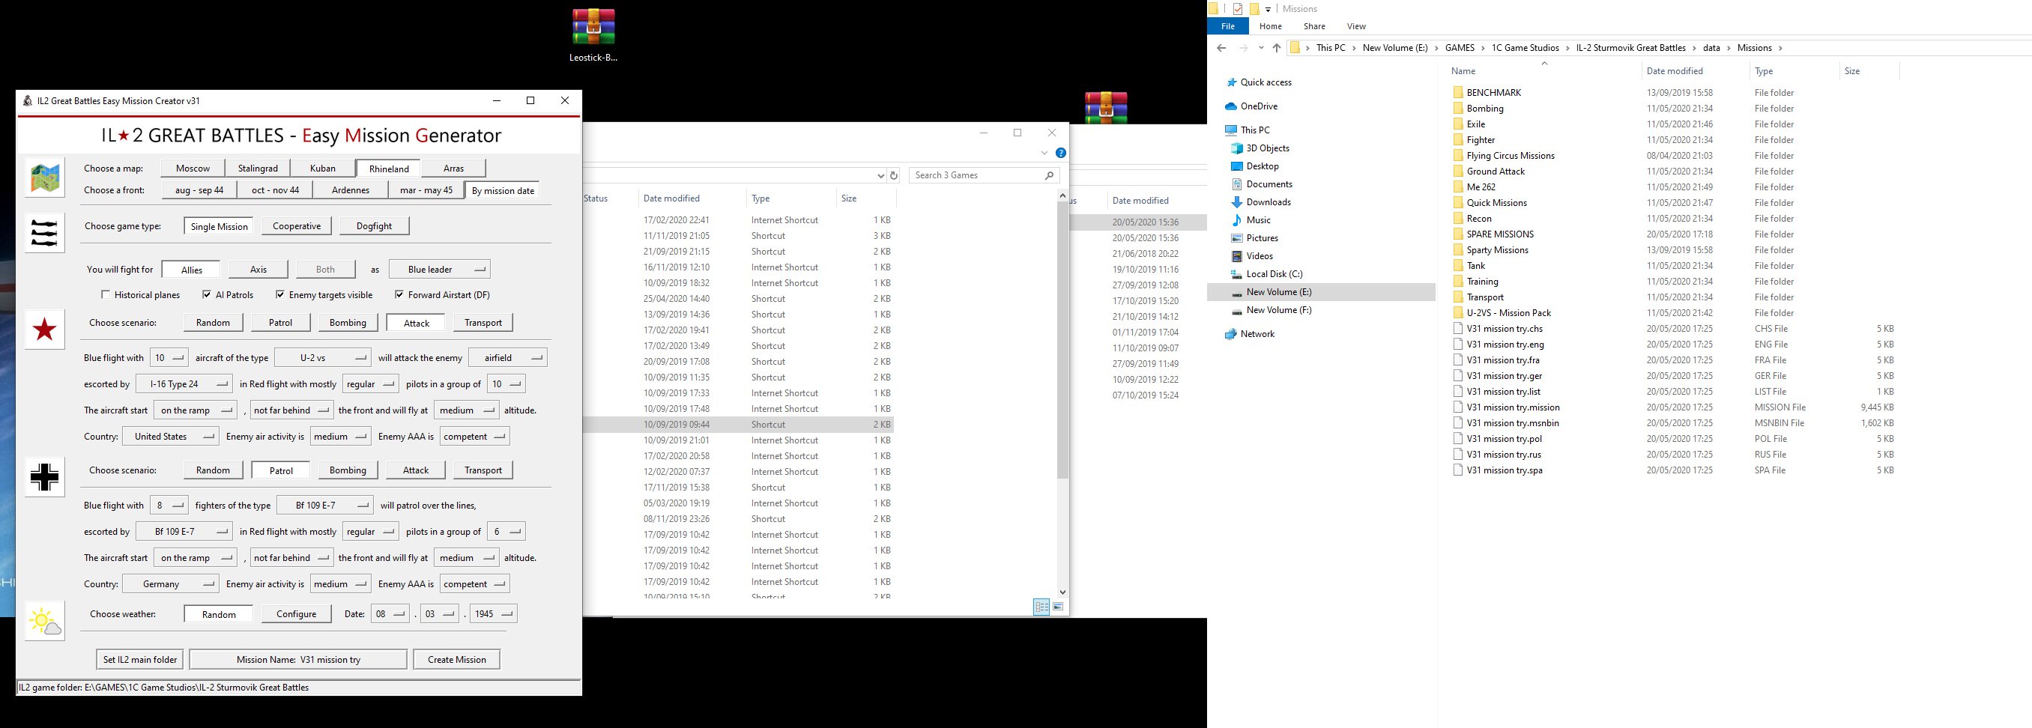This screenshot has width=2032, height=728.
Task: Click the Mission Name V31 mission try button
Action: pyautogui.click(x=298, y=659)
